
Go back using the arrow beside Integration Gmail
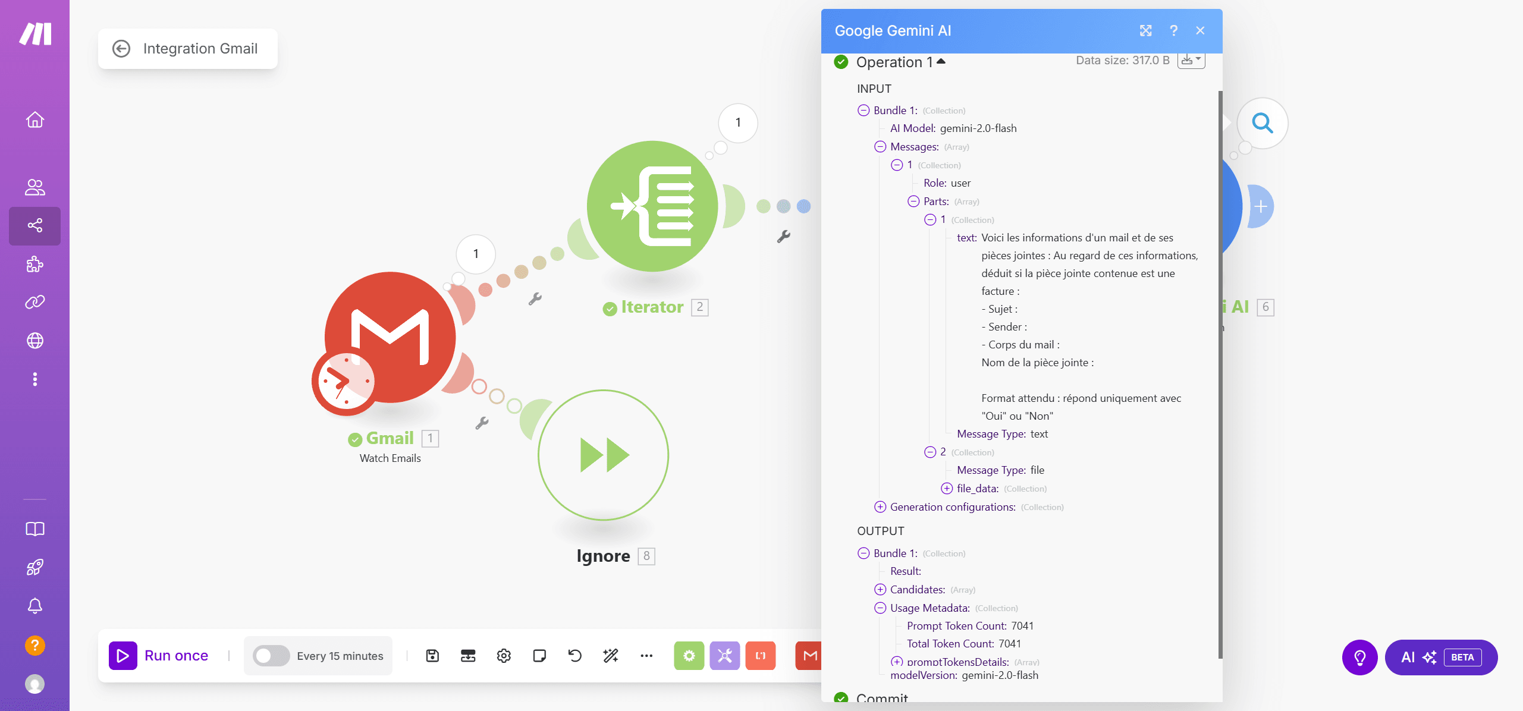(x=121, y=49)
